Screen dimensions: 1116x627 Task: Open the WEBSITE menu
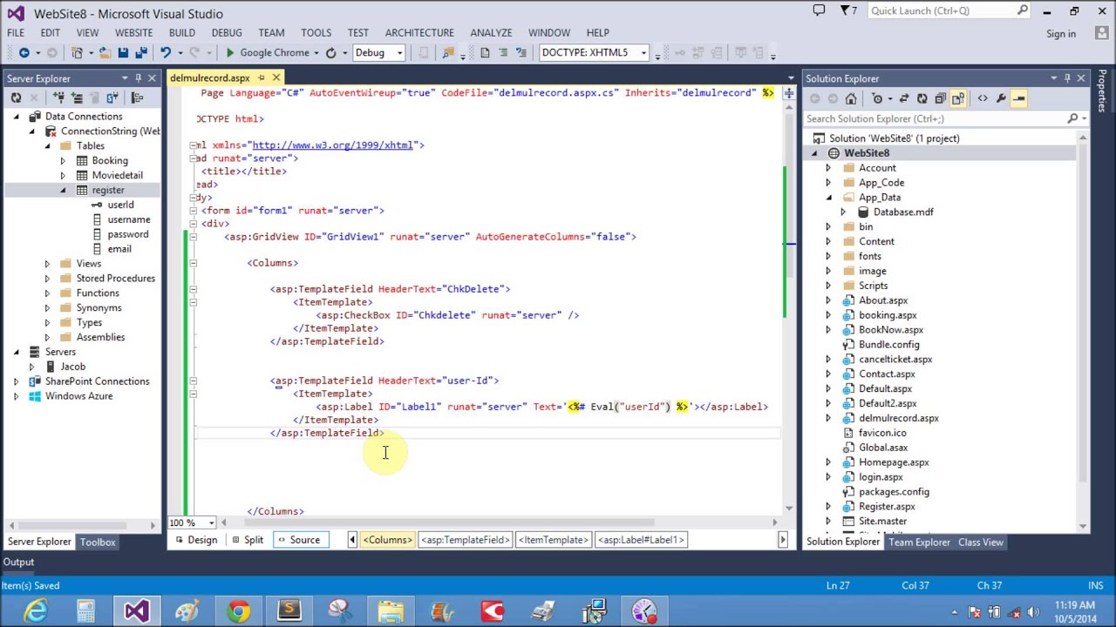(x=133, y=33)
